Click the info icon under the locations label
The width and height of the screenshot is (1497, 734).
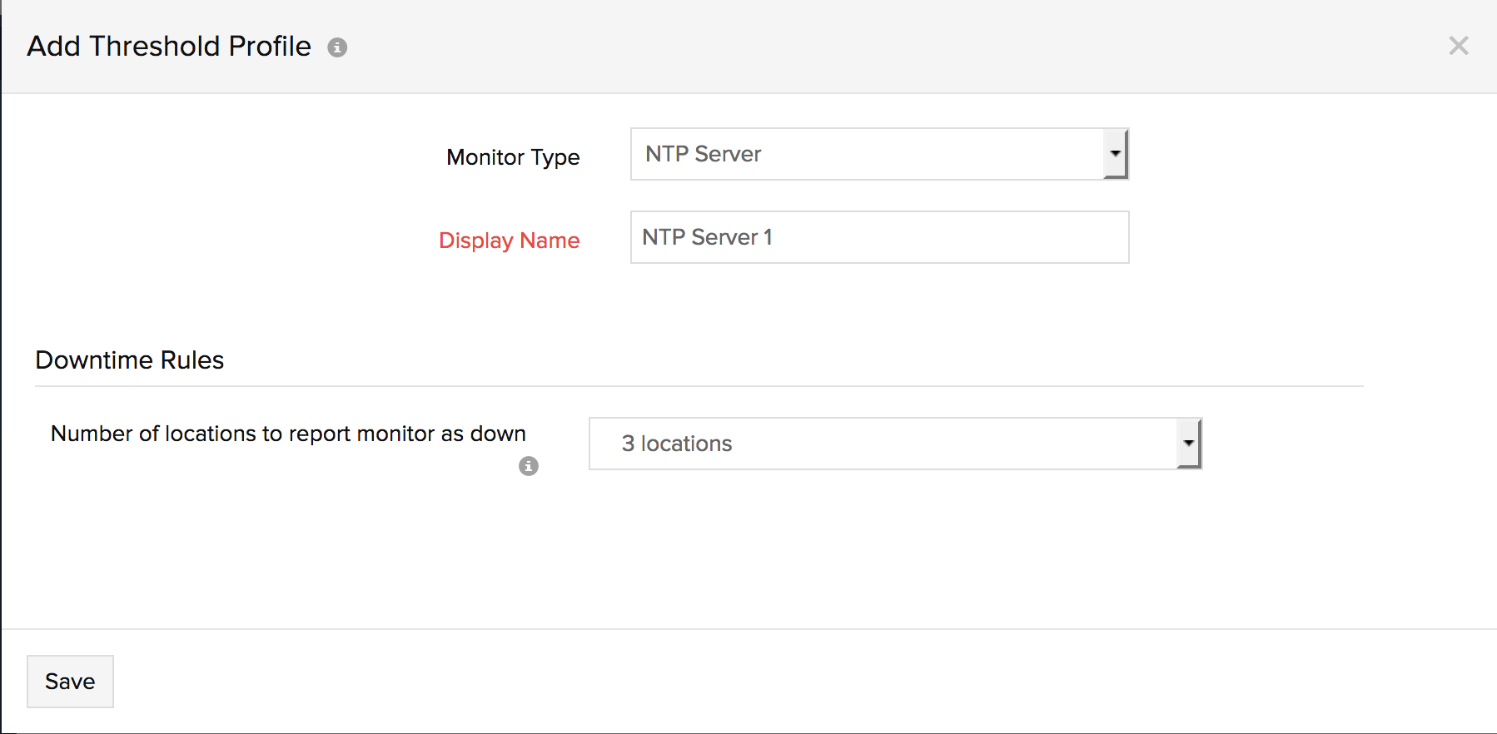[529, 466]
